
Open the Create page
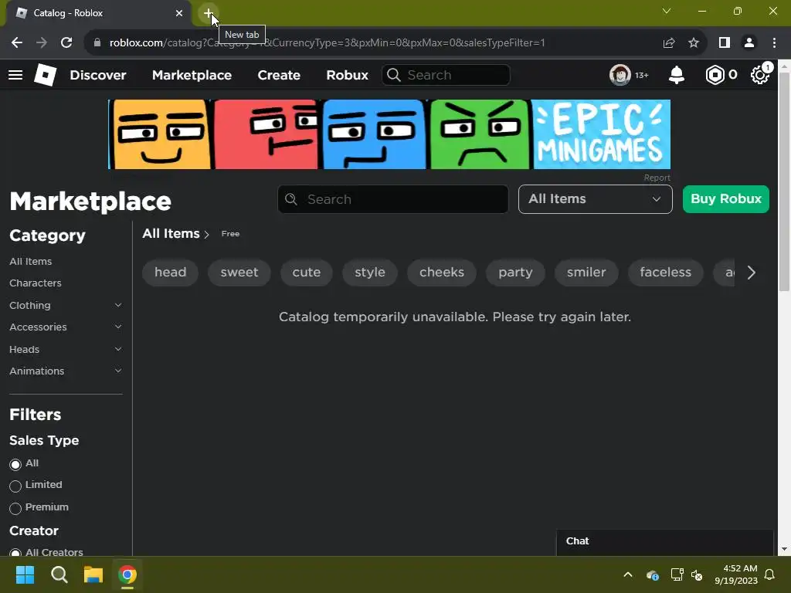pyautogui.click(x=279, y=75)
